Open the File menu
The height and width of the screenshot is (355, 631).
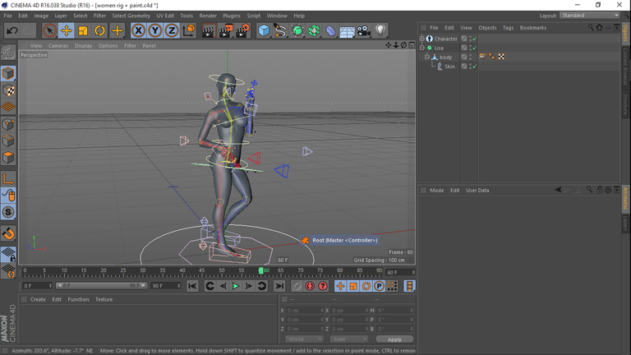(x=7, y=16)
